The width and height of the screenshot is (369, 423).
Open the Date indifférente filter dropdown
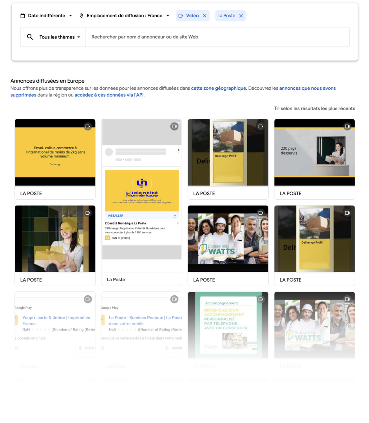point(46,16)
